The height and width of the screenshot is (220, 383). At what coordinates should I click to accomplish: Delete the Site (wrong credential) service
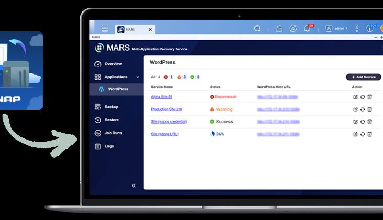[369, 122]
